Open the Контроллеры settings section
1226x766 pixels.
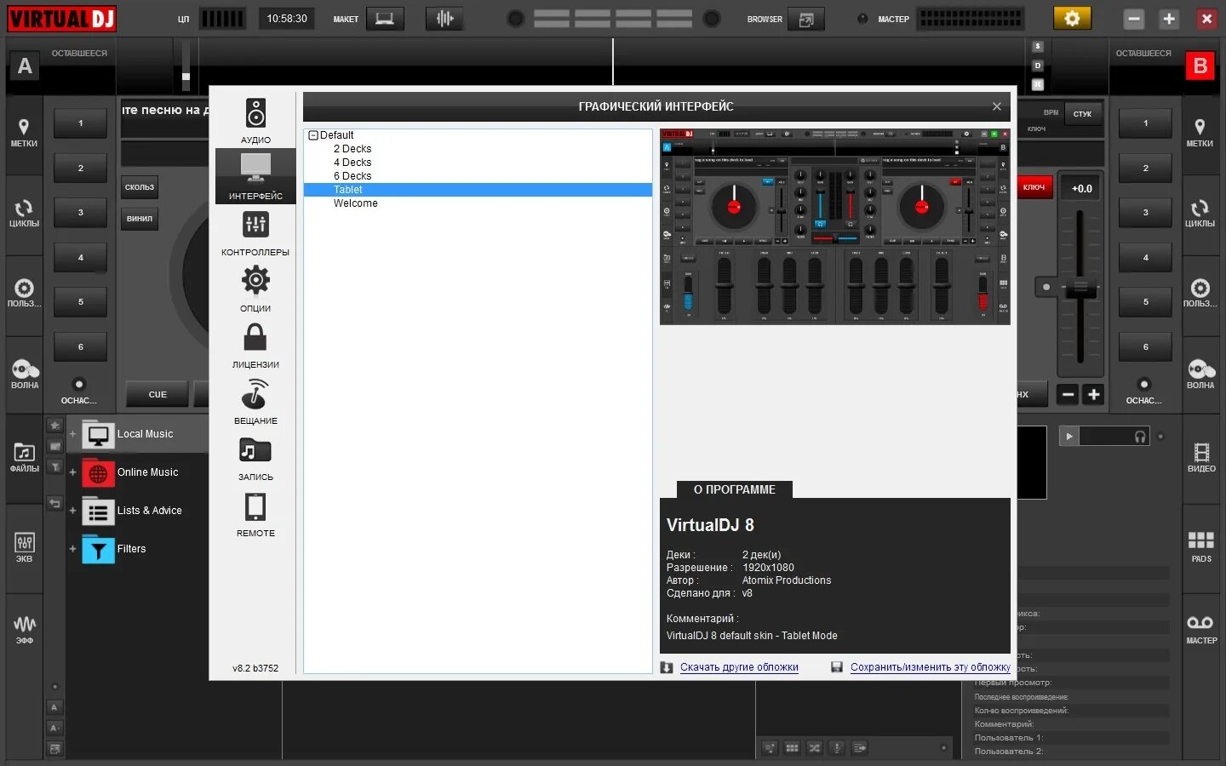[255, 233]
